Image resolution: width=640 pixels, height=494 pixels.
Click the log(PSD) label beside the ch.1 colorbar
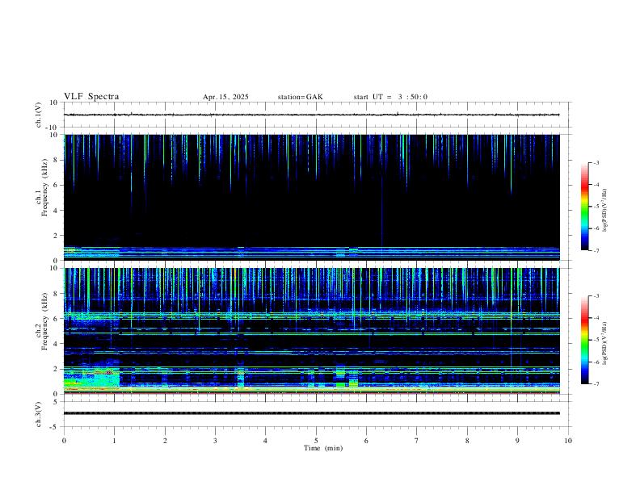pyautogui.click(x=605, y=210)
